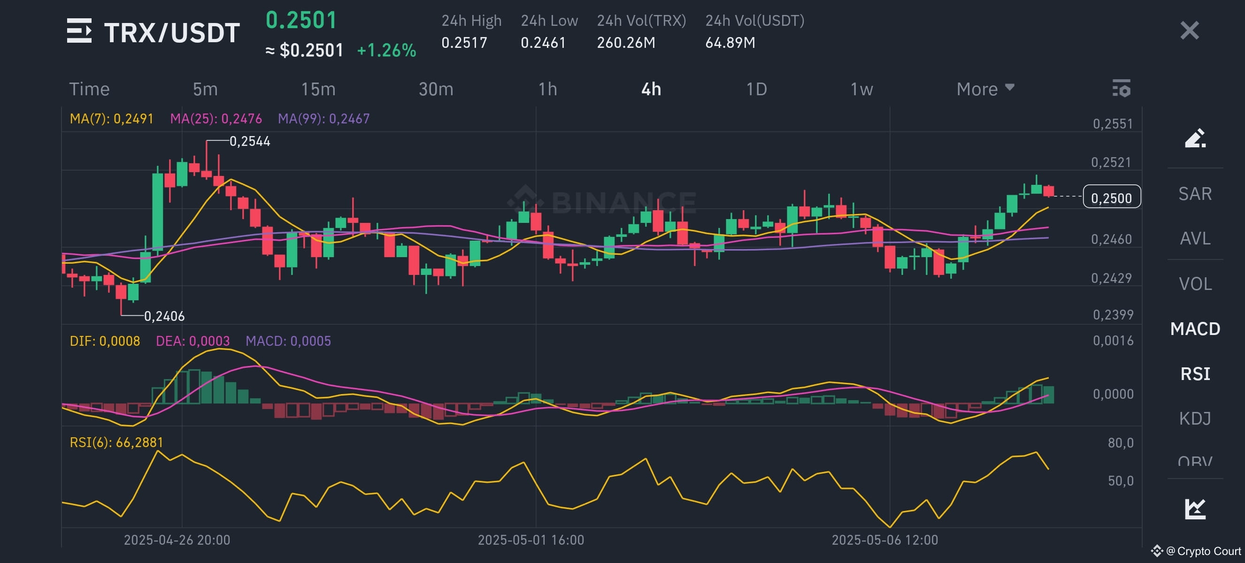Click the MA(99): 0,2467 label
The width and height of the screenshot is (1245, 563).
(323, 119)
